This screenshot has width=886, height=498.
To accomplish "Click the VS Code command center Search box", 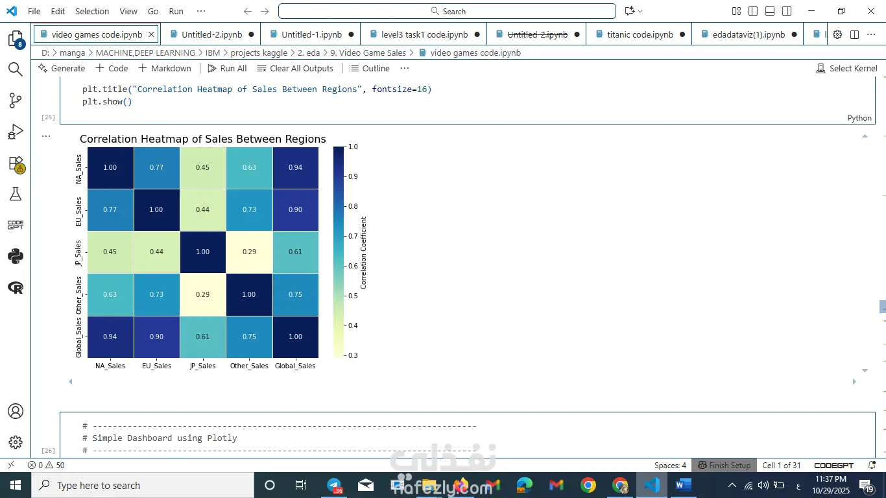I will coord(447,11).
